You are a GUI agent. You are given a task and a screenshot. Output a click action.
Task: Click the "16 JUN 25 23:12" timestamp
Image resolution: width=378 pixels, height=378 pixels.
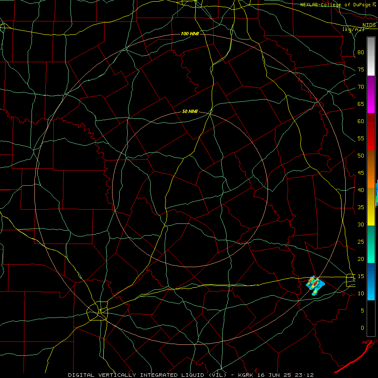(x=286, y=375)
